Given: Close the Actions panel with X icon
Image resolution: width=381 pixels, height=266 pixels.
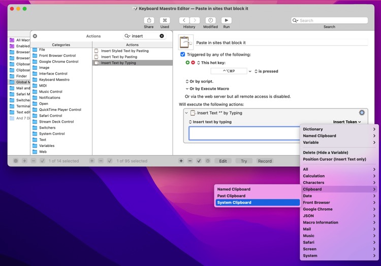Looking at the screenshot, I should click(35, 36).
